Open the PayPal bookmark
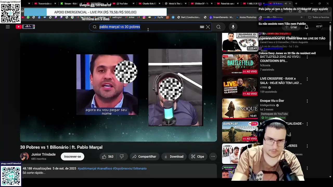The image size is (333, 187). pyautogui.click(x=158, y=17)
